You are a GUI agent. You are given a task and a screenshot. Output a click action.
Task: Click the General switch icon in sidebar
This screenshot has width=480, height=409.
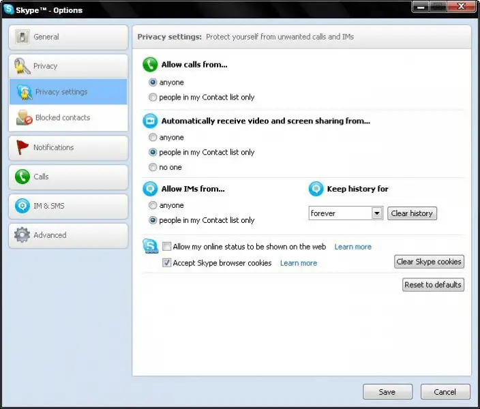click(22, 37)
